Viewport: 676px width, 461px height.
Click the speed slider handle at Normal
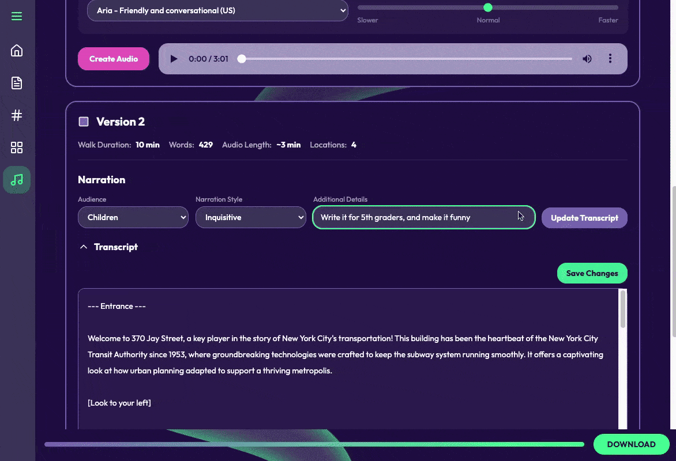488,7
